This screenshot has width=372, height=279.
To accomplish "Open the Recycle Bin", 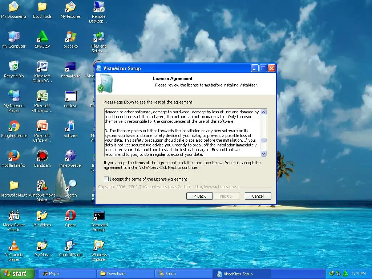I will tap(14, 69).
